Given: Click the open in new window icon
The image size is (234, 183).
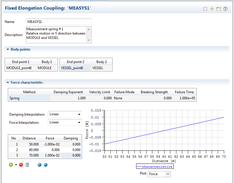Looking at the screenshot, I should click(x=219, y=9).
